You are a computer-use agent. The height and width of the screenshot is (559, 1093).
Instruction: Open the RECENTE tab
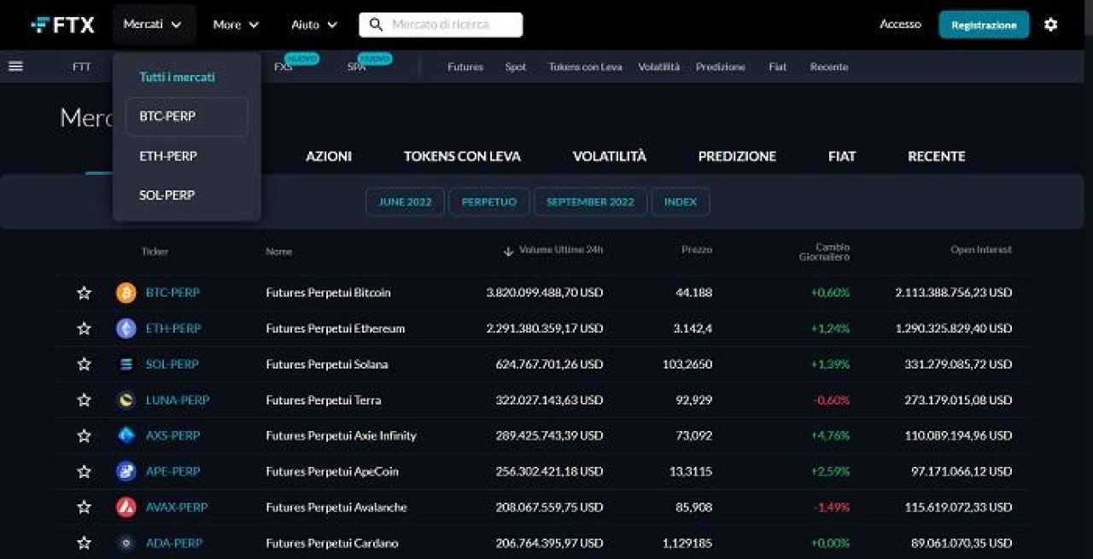(937, 156)
